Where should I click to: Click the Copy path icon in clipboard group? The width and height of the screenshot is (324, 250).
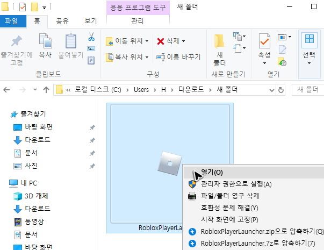(x=91, y=49)
